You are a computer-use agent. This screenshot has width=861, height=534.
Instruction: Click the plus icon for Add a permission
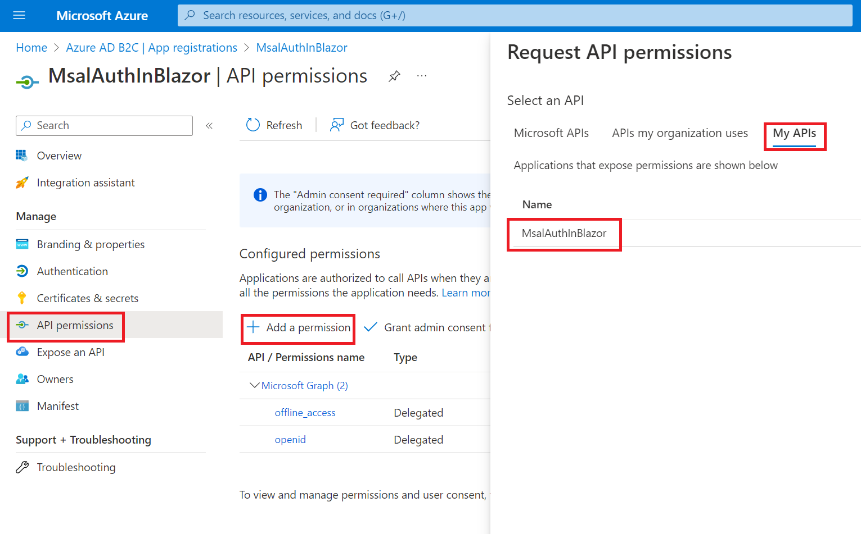click(253, 327)
